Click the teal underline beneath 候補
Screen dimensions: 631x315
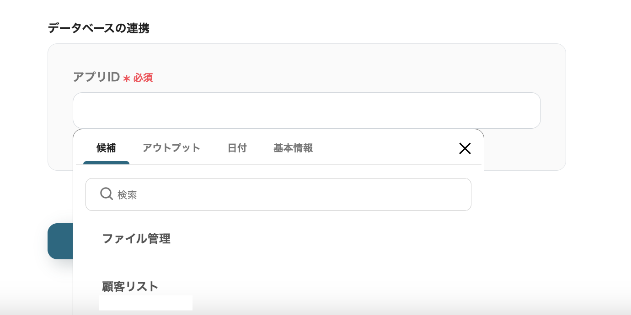point(106,163)
